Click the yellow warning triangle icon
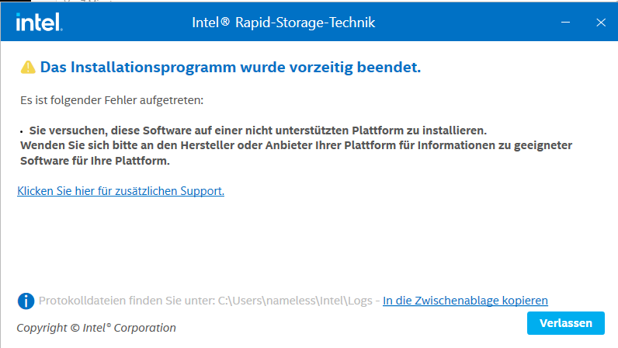Viewport: 618px width, 348px height. tap(28, 68)
